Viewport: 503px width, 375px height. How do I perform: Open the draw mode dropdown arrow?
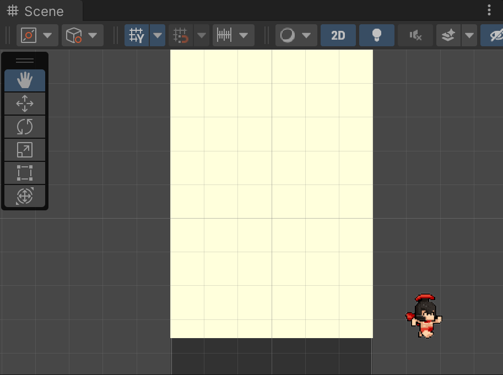306,35
